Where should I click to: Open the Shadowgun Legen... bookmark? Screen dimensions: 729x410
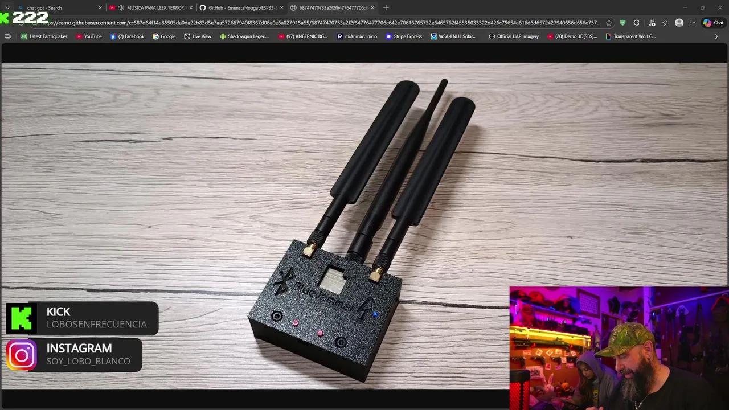[244, 36]
